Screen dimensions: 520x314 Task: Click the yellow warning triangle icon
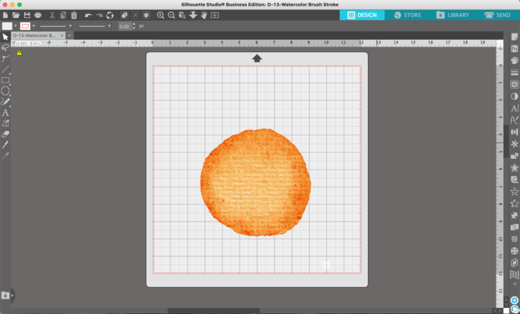19,52
